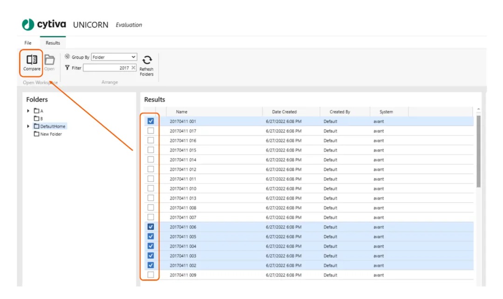Select result name 20170411 003
The height and width of the screenshot is (299, 503).
pos(183,256)
